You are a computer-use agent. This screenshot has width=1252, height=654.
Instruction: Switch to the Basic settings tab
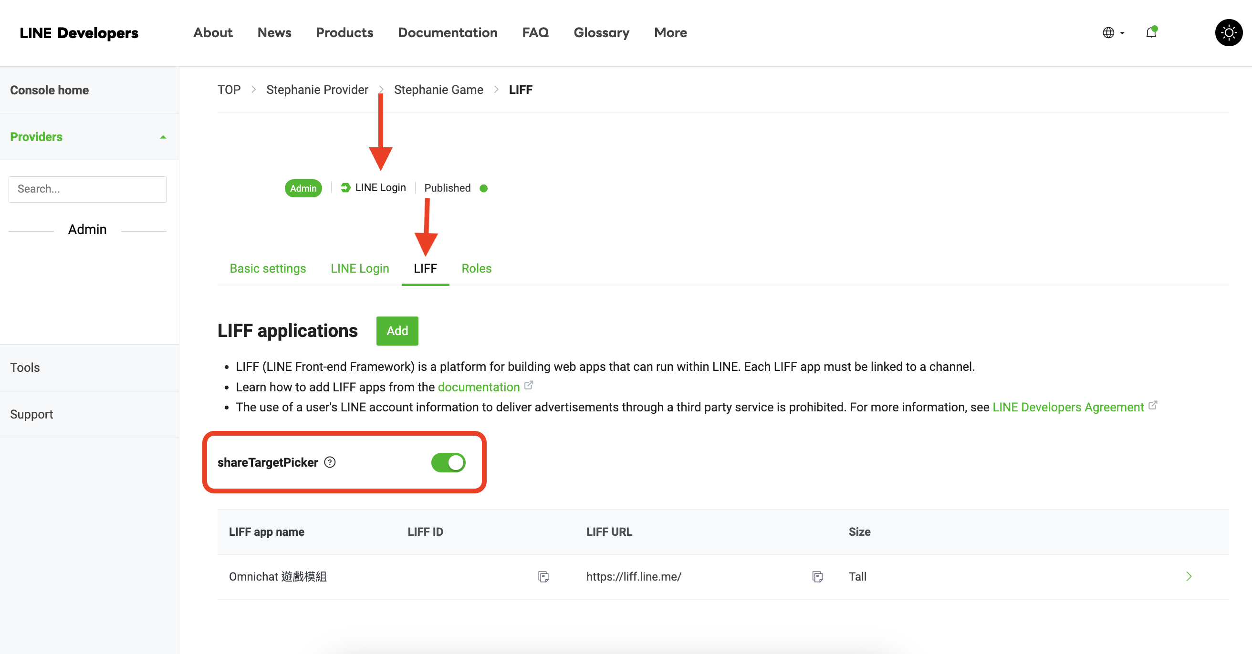(267, 268)
